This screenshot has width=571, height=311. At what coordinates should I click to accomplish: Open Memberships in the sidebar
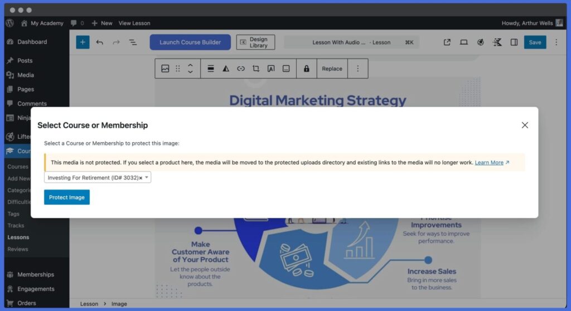pyautogui.click(x=36, y=274)
